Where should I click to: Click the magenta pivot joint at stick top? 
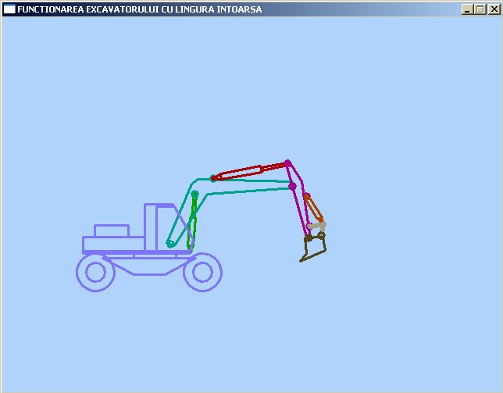coord(287,163)
